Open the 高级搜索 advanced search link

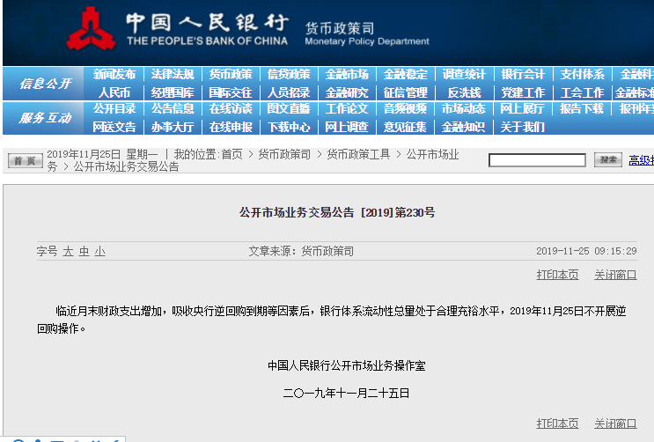pyautogui.click(x=641, y=160)
